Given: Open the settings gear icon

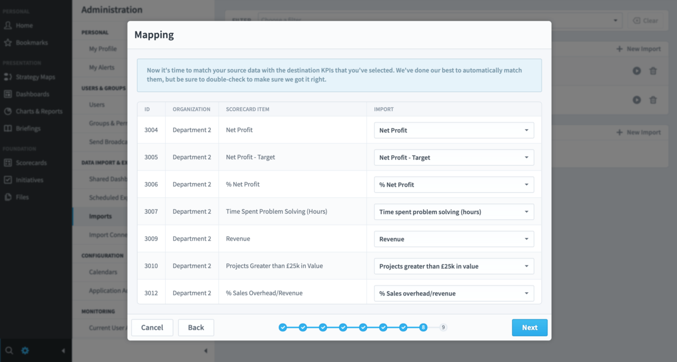Looking at the screenshot, I should pos(25,350).
